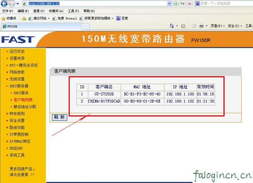The width and height of the screenshot is (253, 183).
Task: Open the 百度 favorites bar link
Action: (122, 19)
